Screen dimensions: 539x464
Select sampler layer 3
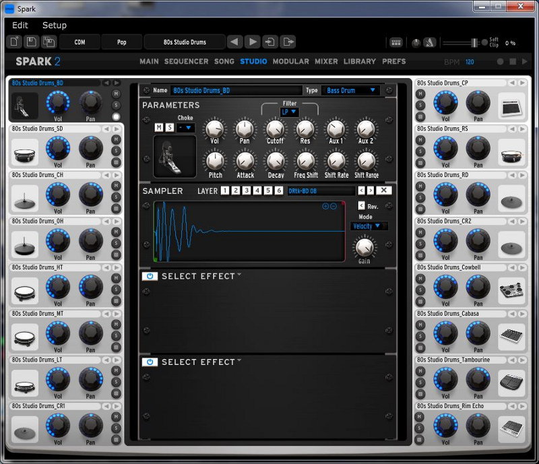(247, 191)
